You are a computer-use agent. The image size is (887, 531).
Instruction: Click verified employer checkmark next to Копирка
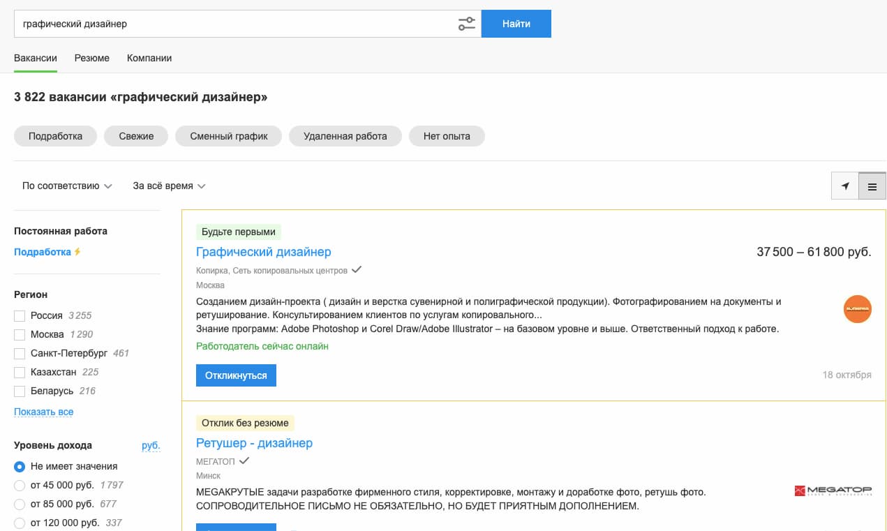point(357,270)
